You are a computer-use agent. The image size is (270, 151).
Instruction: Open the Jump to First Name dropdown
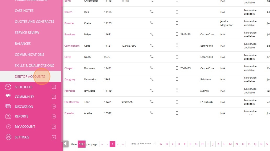(148, 143)
